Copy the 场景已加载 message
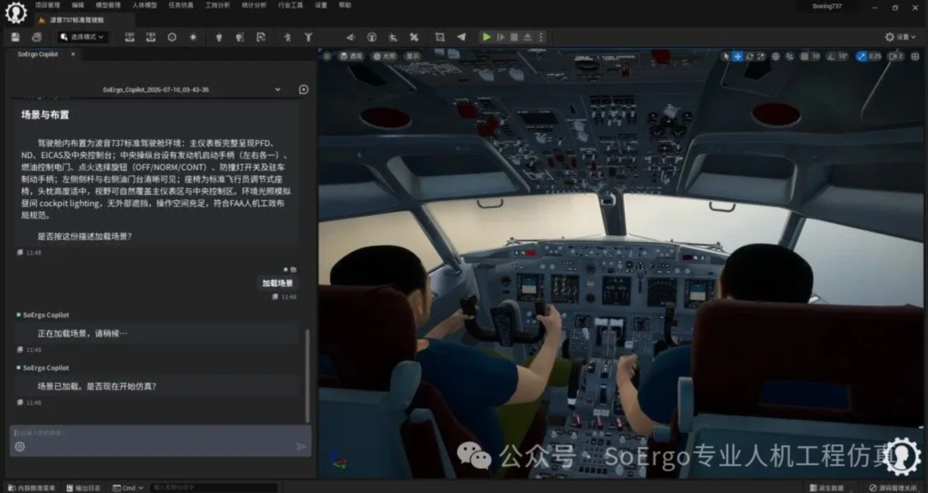Screen dimensions: 928x493 (20, 403)
